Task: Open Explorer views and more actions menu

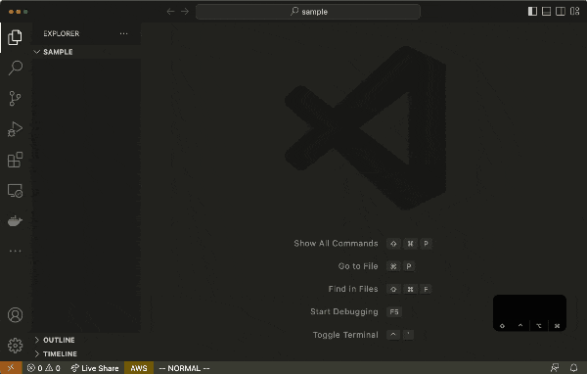Action: pyautogui.click(x=123, y=33)
